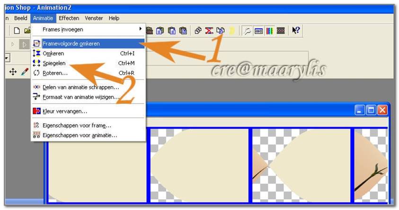Click the rainbow color palette icon
399x210 pixels.
click(x=269, y=31)
